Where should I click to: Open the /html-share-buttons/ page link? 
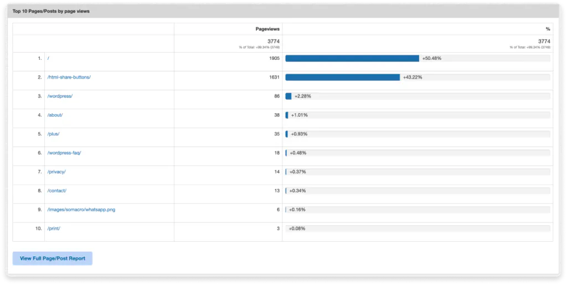[69, 77]
